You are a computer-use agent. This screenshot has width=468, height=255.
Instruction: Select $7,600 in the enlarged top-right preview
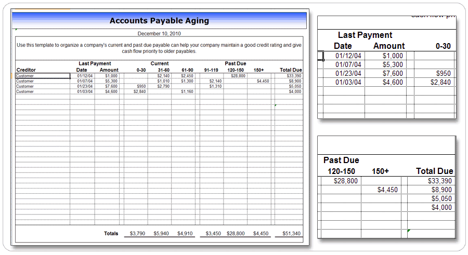point(393,73)
